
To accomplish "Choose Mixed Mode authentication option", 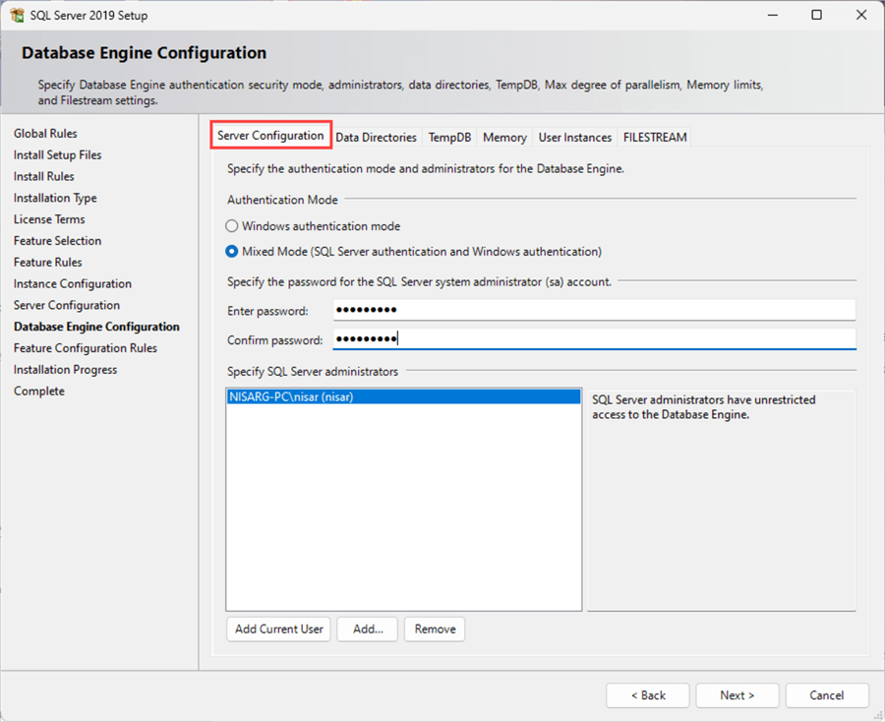I will coord(231,252).
